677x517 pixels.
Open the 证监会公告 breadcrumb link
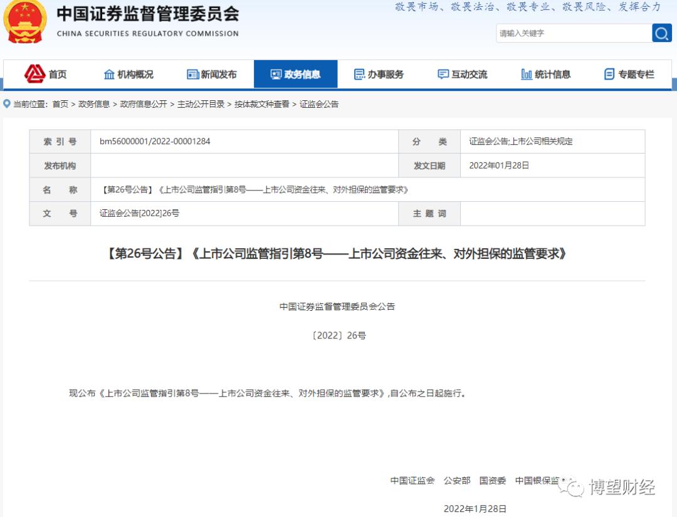point(318,104)
